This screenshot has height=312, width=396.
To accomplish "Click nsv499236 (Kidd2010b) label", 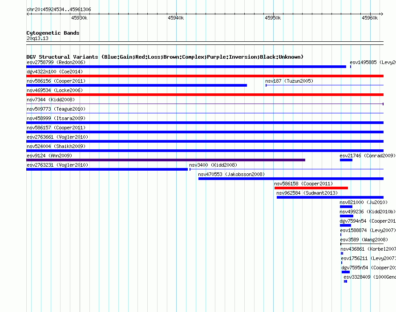I will coord(368,212).
